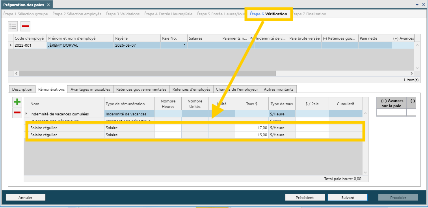Sort by Code d'employé column header
428x208 pixels.
[30, 38]
